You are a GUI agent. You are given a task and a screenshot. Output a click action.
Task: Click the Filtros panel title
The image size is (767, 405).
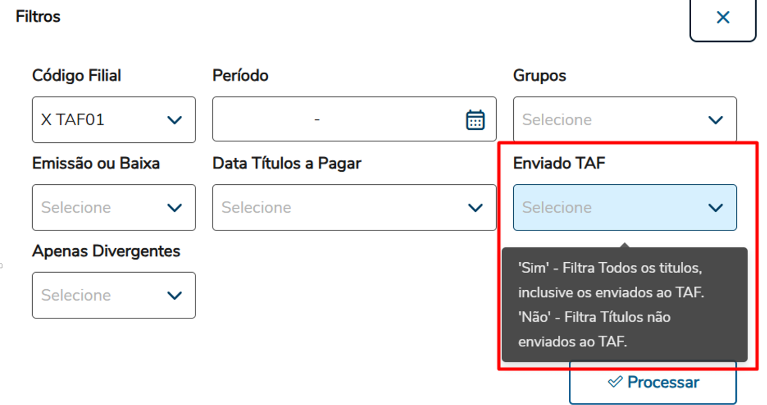pyautogui.click(x=38, y=17)
